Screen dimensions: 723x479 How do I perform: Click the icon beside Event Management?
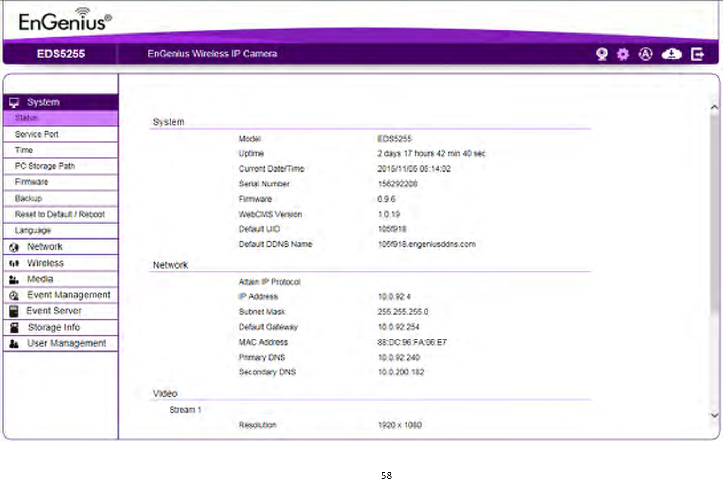(x=14, y=295)
